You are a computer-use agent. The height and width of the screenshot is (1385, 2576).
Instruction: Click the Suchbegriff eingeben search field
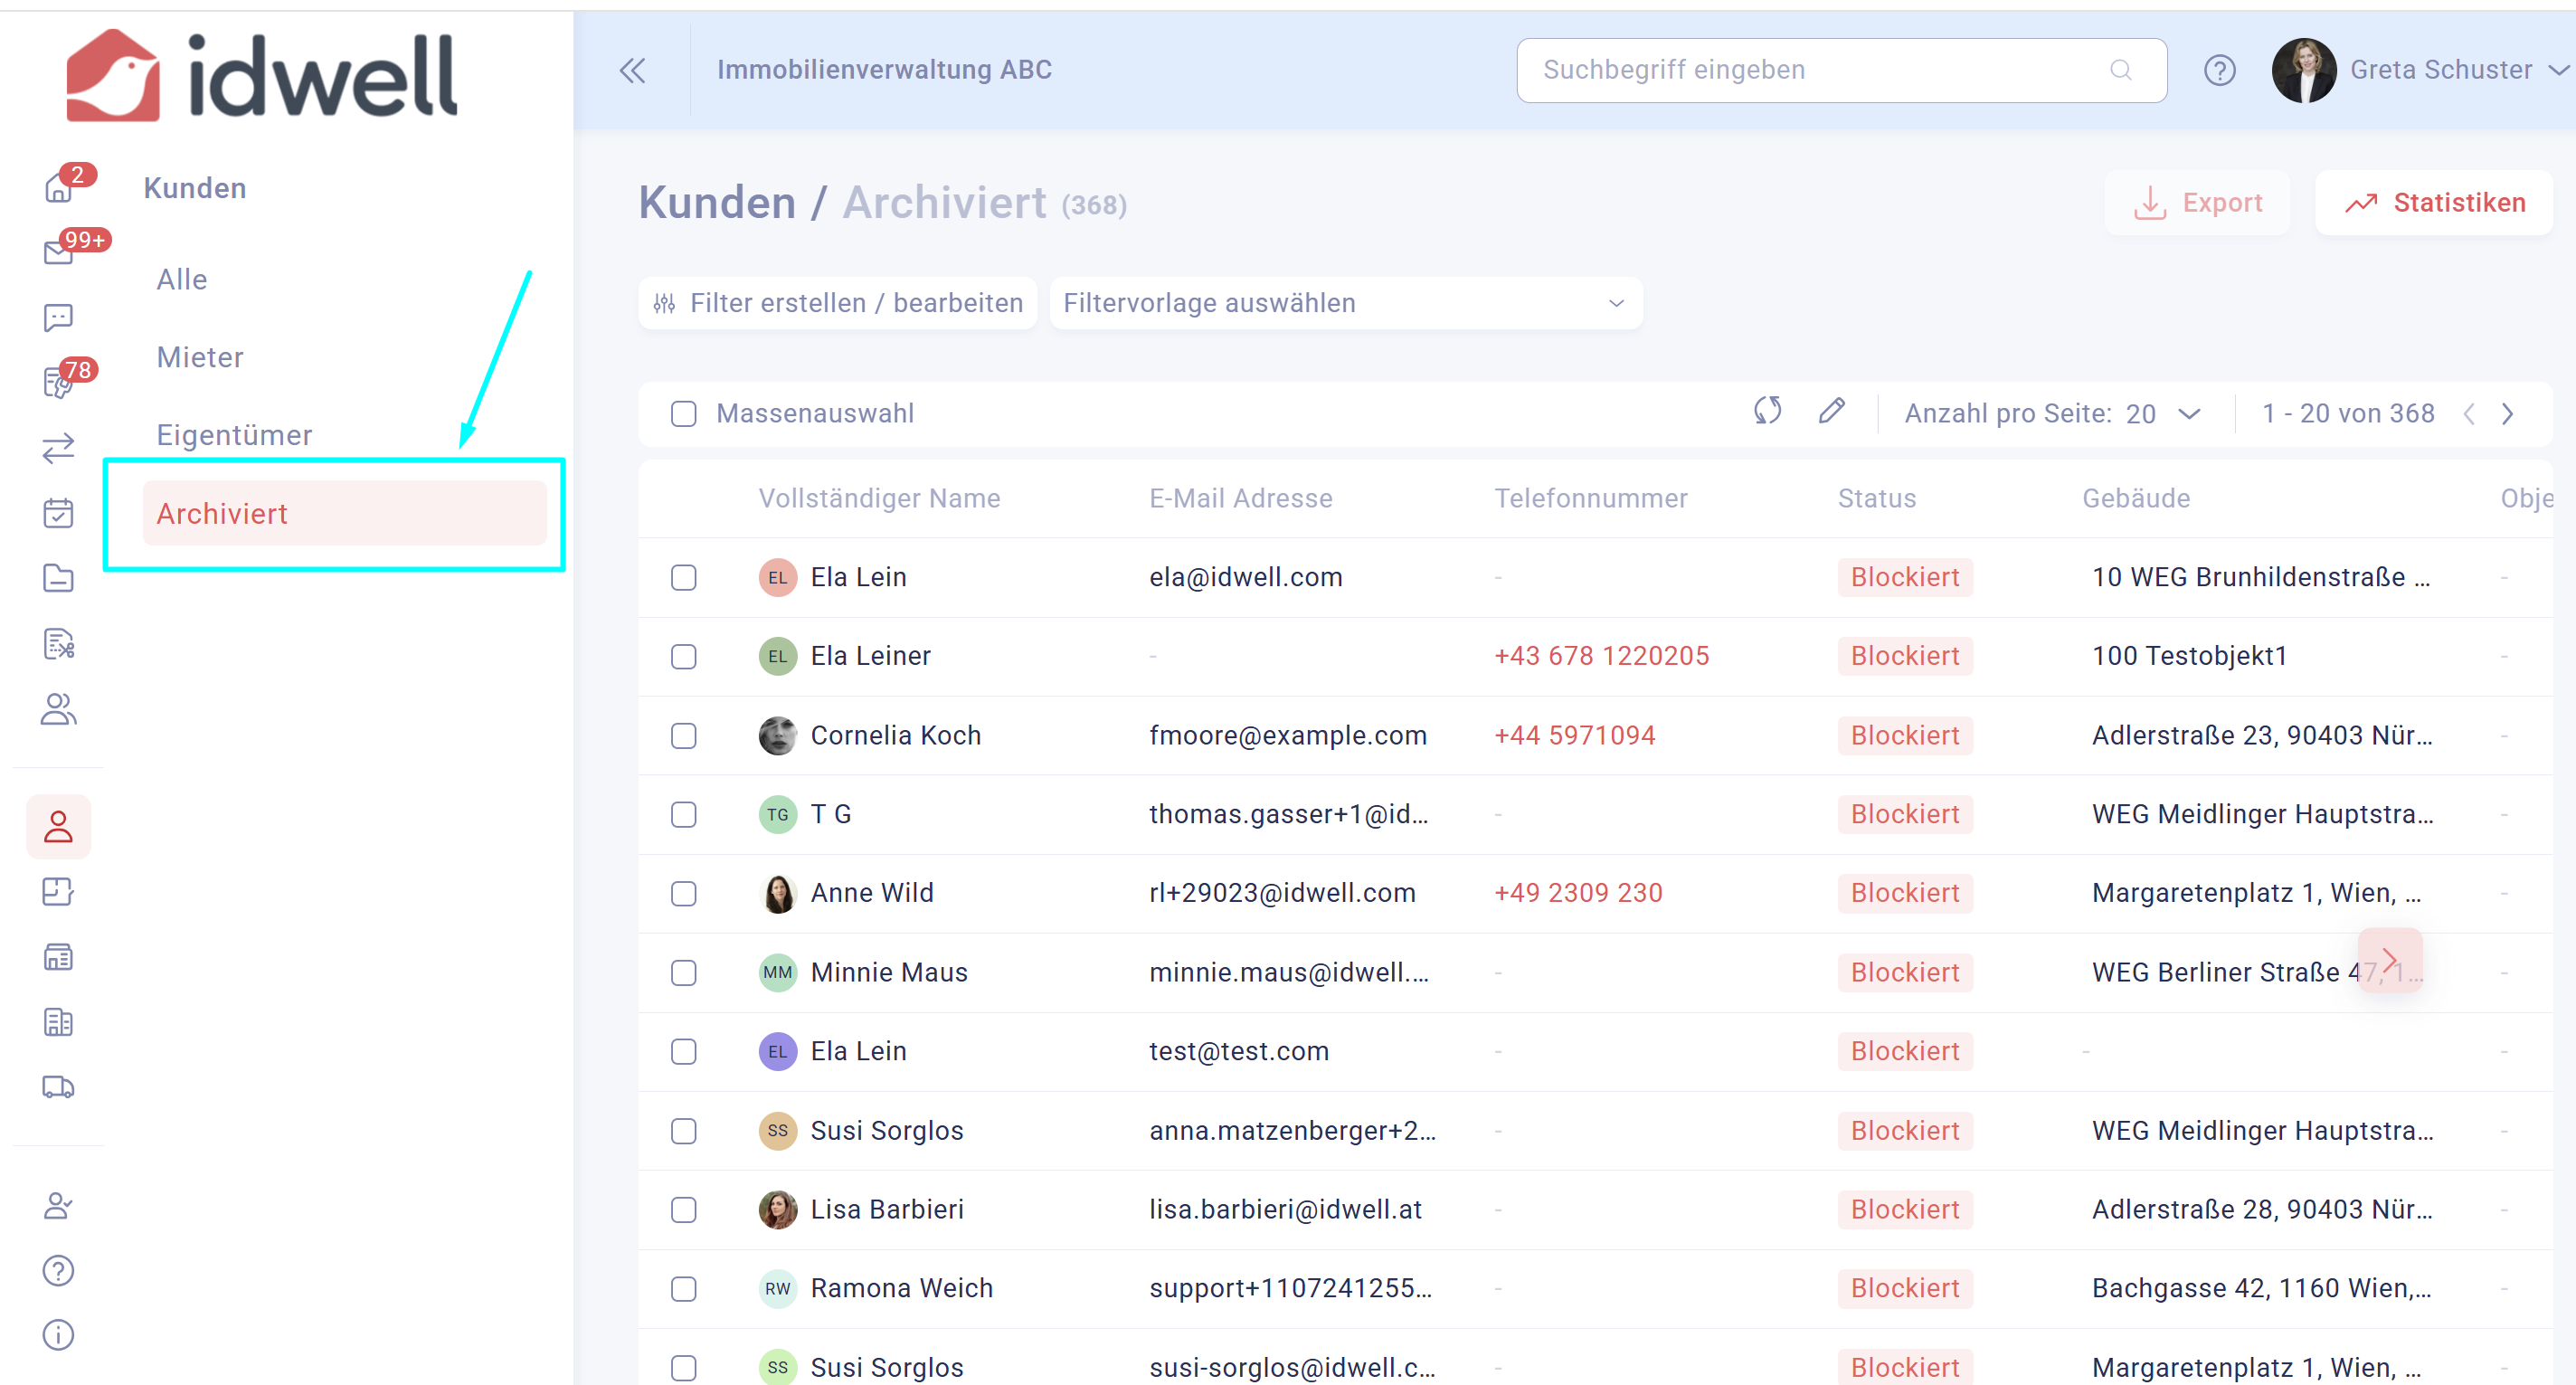(x=1820, y=70)
